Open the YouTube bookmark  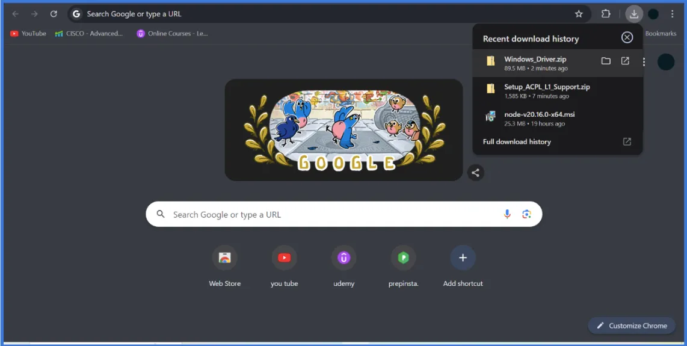click(x=28, y=33)
